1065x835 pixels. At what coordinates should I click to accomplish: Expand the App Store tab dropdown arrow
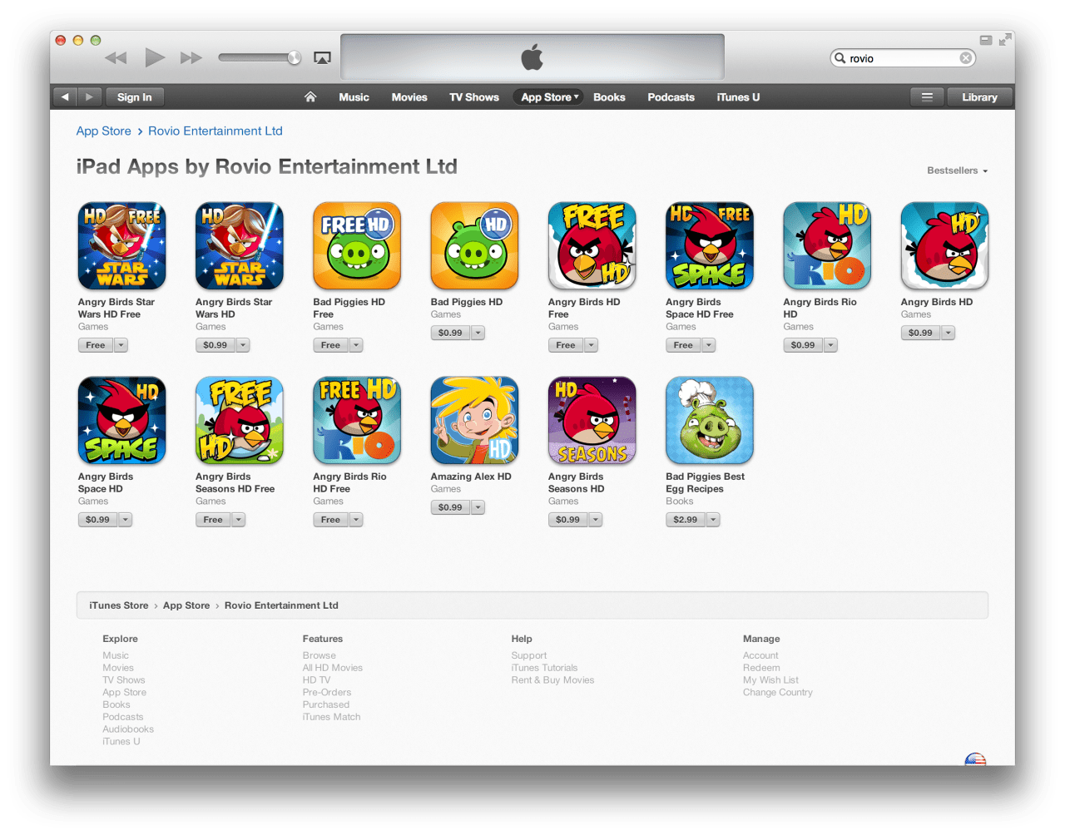[576, 97]
